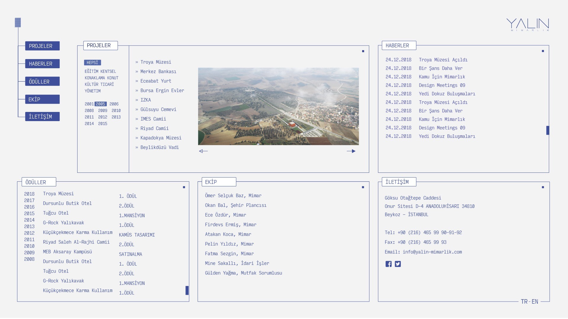568x319 pixels.
Task: Click small square in Ekip panel corner
Action: [x=363, y=187]
